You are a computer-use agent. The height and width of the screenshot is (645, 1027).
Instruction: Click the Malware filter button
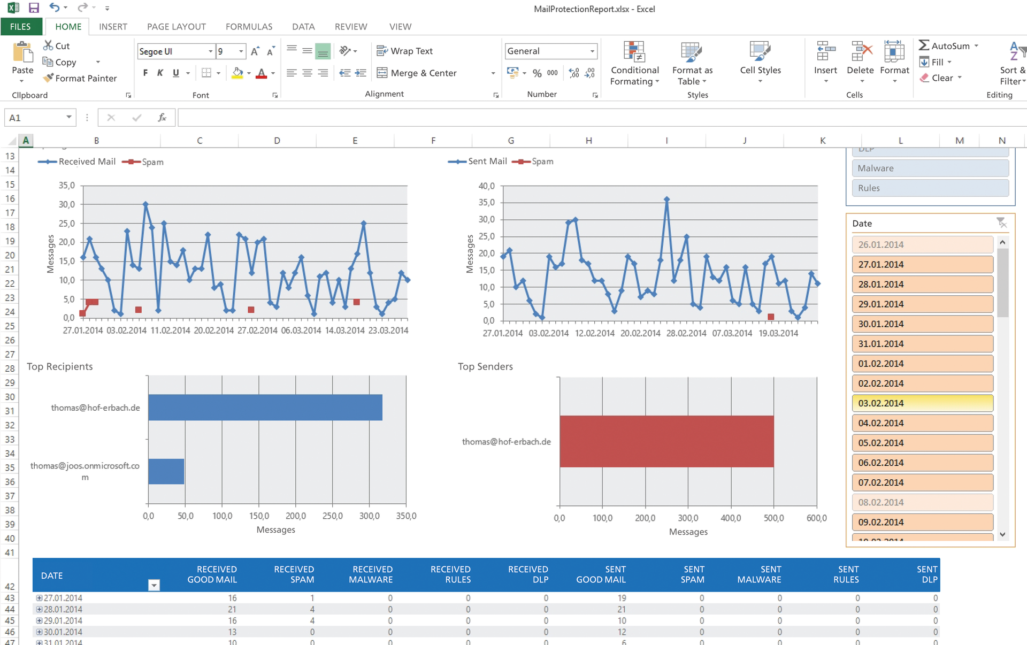(x=930, y=168)
